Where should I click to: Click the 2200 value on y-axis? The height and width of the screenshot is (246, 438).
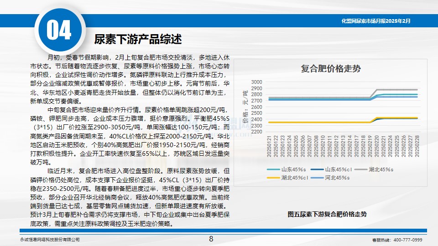(257, 132)
